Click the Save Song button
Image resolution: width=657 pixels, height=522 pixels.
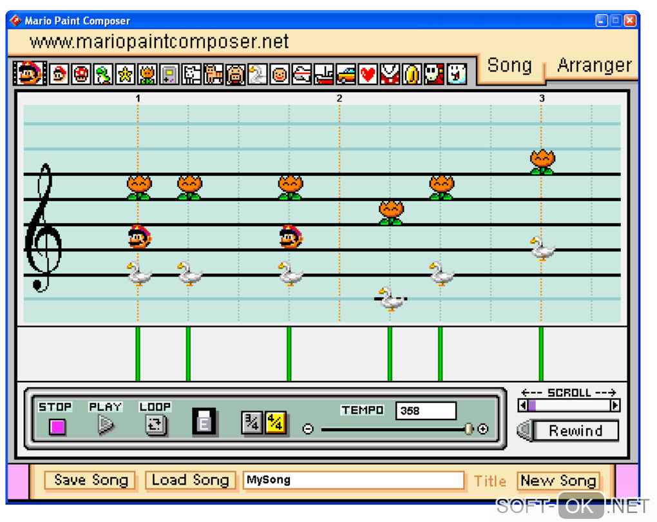91,481
